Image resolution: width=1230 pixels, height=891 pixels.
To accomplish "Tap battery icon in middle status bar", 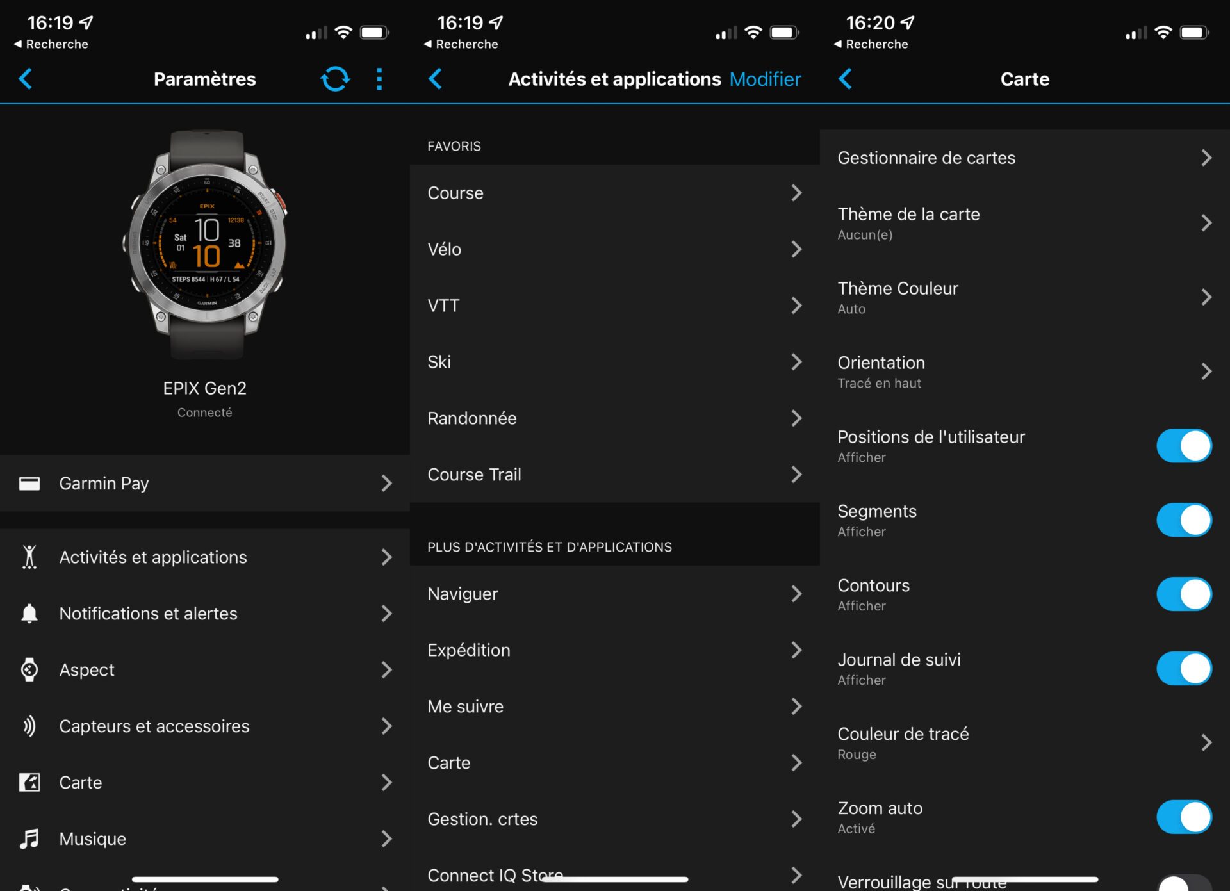I will pyautogui.click(x=784, y=32).
